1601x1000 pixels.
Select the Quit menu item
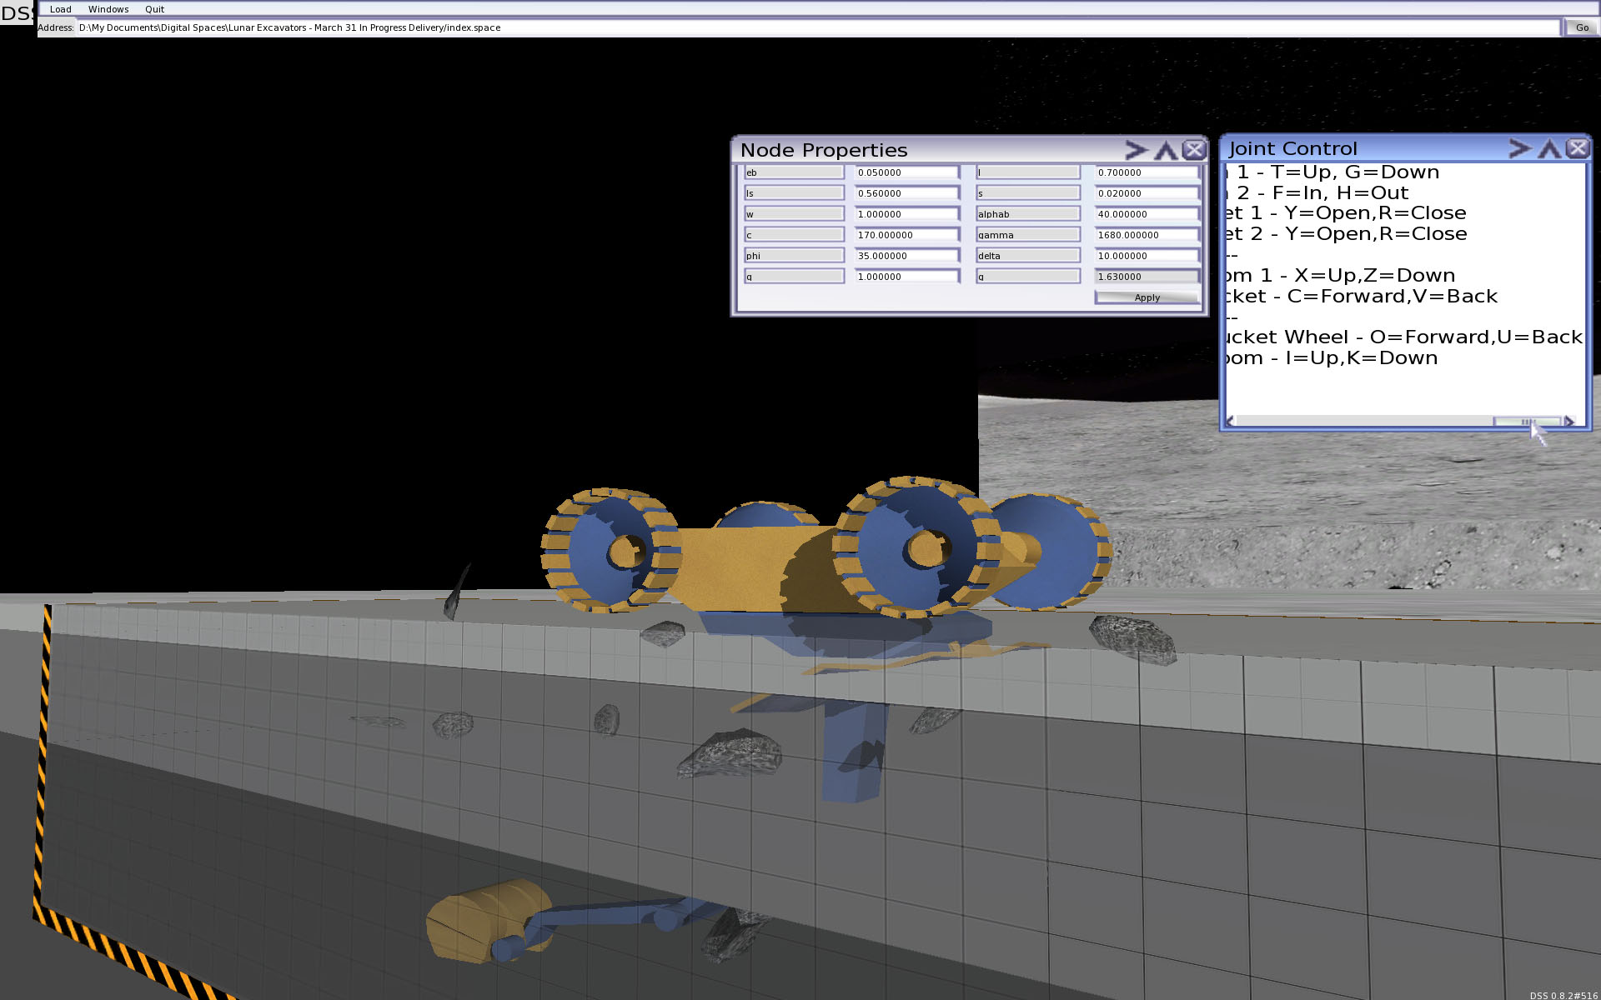click(x=154, y=9)
